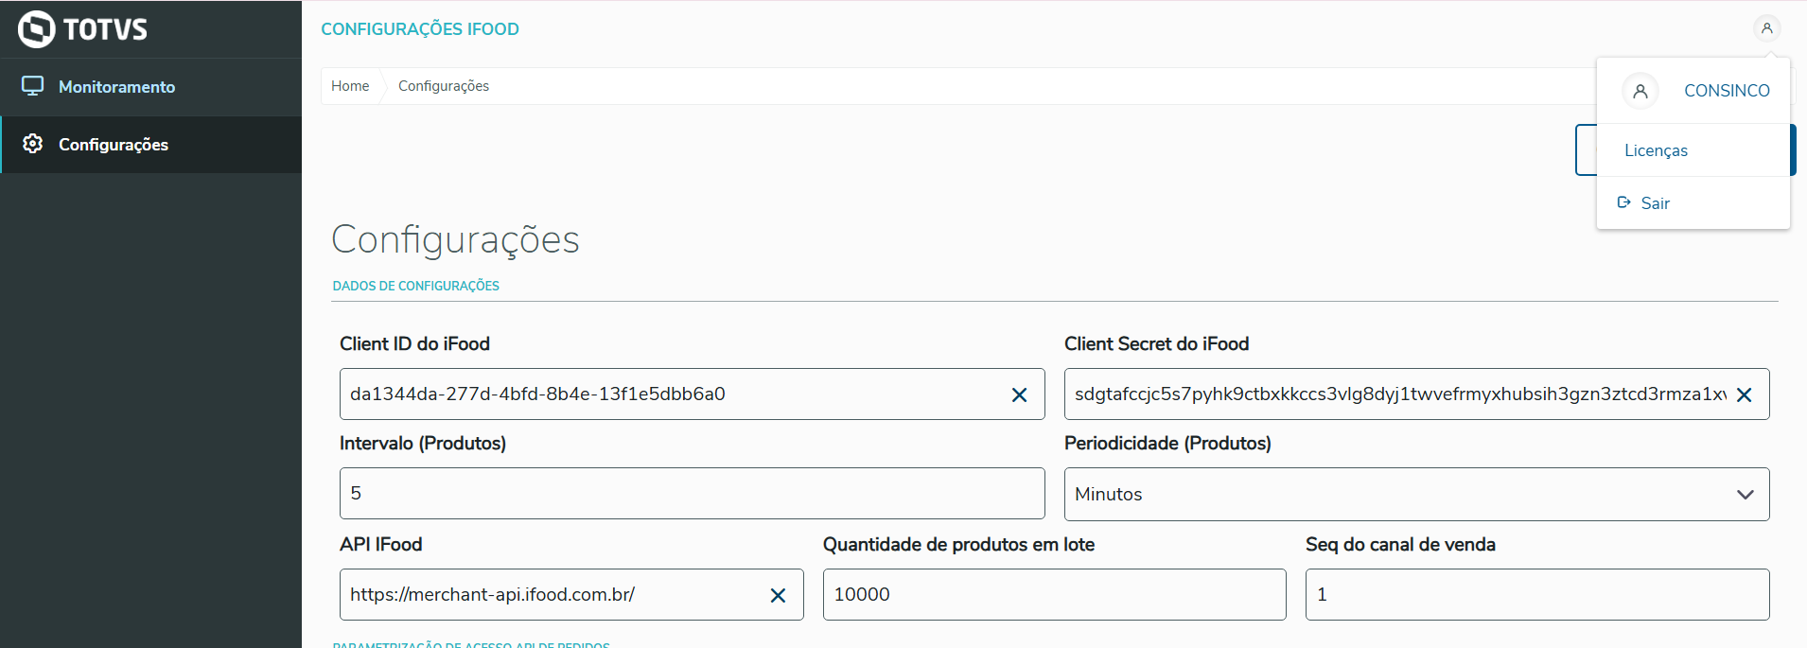
Task: Click the Seq do canal de venda field
Action: click(x=1536, y=594)
